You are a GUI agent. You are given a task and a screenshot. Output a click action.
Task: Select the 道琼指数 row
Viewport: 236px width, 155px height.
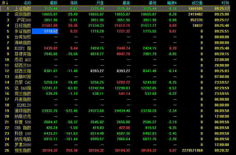(23, 111)
